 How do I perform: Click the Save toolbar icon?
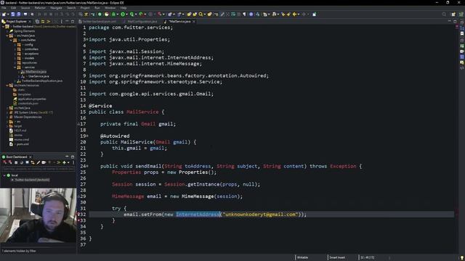13,14
